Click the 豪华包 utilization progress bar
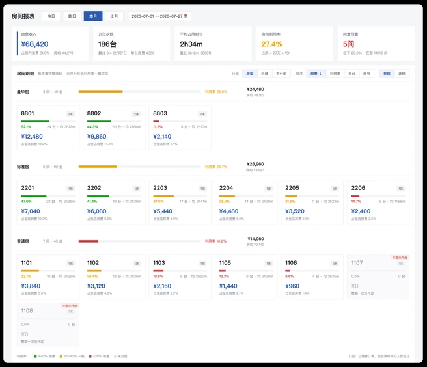427x367 pixels. point(139,92)
